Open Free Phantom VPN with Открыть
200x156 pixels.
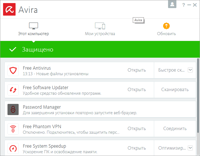[137, 128]
